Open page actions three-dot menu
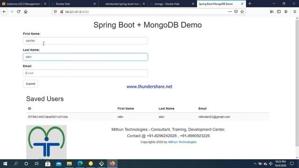Image resolution: width=299 pixels, height=168 pixels. click(230, 12)
